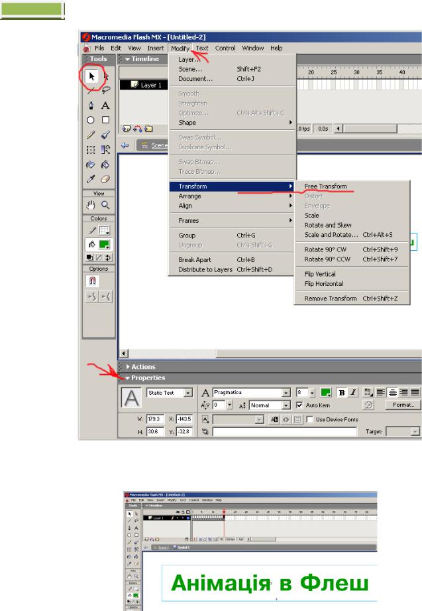Open the green text color swatch
Image resolution: width=422 pixels, height=611 pixels.
coord(325,392)
